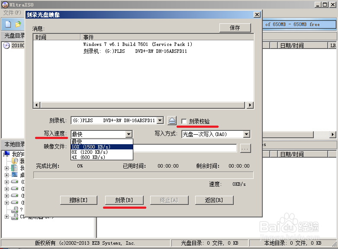This screenshot has height=249, width=338.
Task: Start burning with 刻录[B] button
Action: point(124,200)
